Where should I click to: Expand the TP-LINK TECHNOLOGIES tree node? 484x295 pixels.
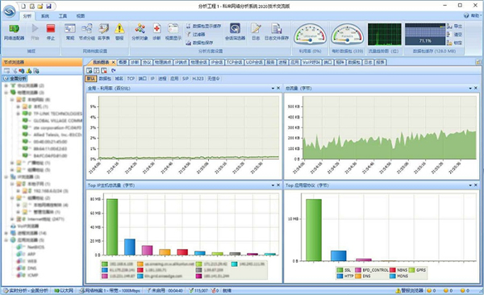pos(19,114)
